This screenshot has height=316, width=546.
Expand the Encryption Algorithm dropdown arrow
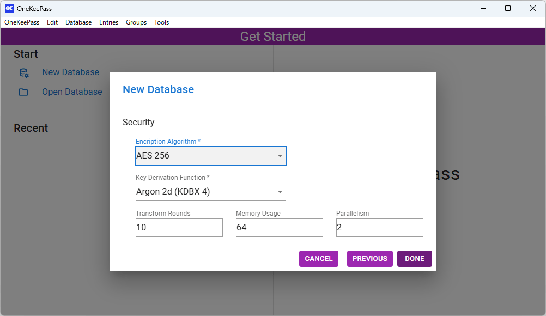pyautogui.click(x=280, y=156)
